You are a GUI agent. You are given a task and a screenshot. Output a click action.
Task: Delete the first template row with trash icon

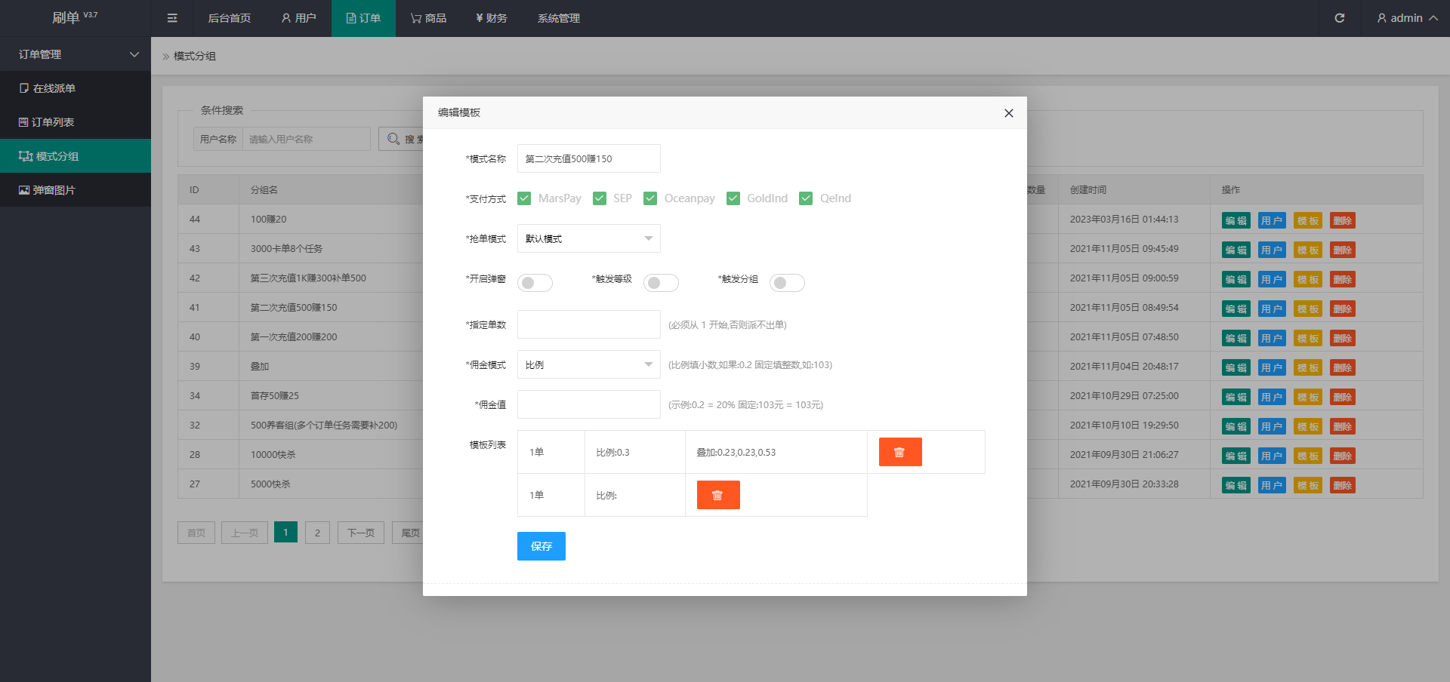(x=899, y=452)
